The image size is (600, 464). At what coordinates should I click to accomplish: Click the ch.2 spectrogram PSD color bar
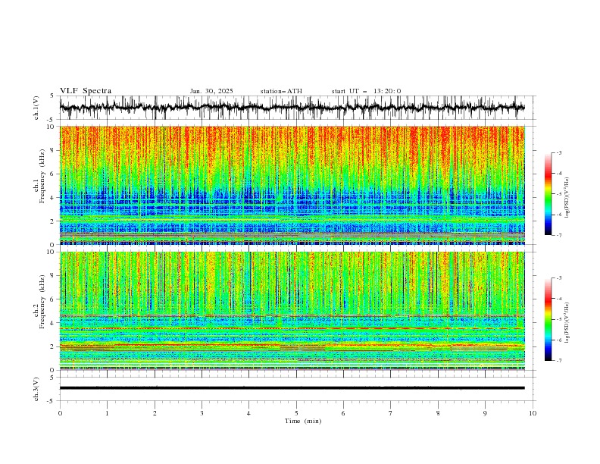click(548, 319)
